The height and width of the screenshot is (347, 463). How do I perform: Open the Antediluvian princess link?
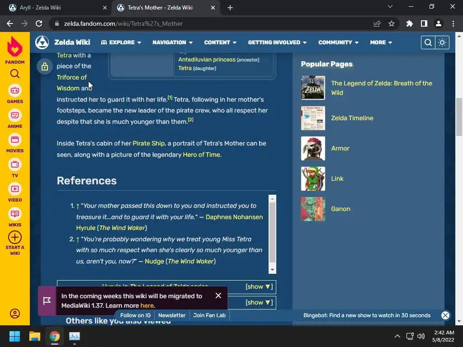[x=207, y=60]
